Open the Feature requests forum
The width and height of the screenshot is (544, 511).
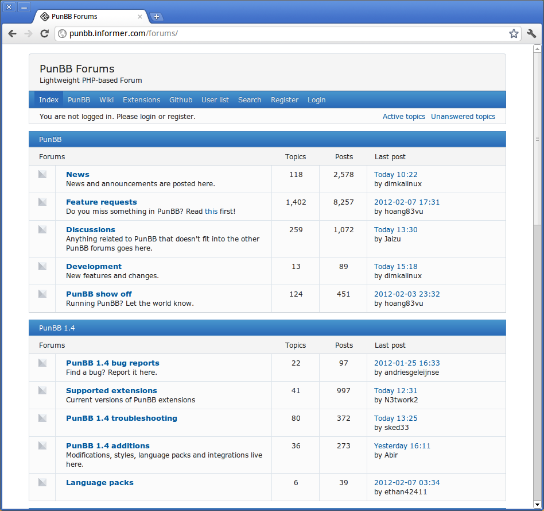[x=102, y=202]
